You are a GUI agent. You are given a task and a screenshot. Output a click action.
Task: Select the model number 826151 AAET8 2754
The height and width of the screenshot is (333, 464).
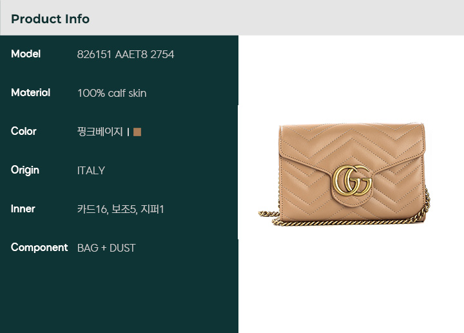126,54
